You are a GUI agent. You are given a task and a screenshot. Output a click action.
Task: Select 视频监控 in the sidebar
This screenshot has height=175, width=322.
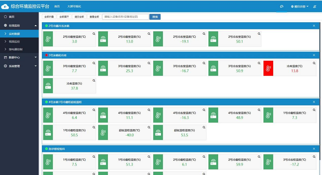pos(14,41)
